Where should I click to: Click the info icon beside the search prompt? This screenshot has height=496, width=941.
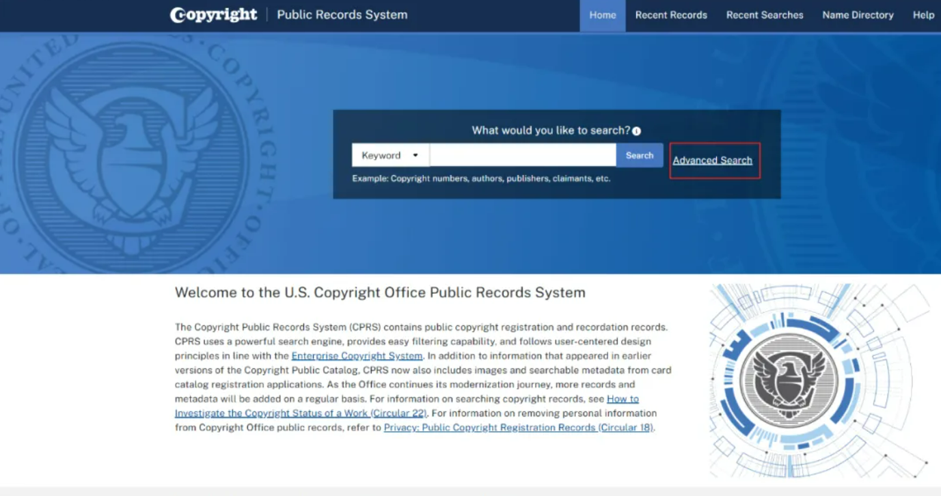[x=636, y=131]
